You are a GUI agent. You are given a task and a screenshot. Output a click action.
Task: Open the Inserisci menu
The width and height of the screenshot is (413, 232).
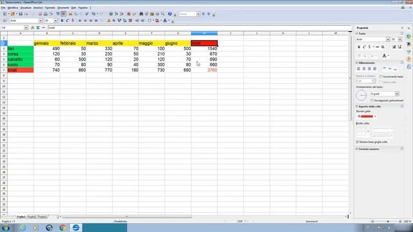coord(38,8)
